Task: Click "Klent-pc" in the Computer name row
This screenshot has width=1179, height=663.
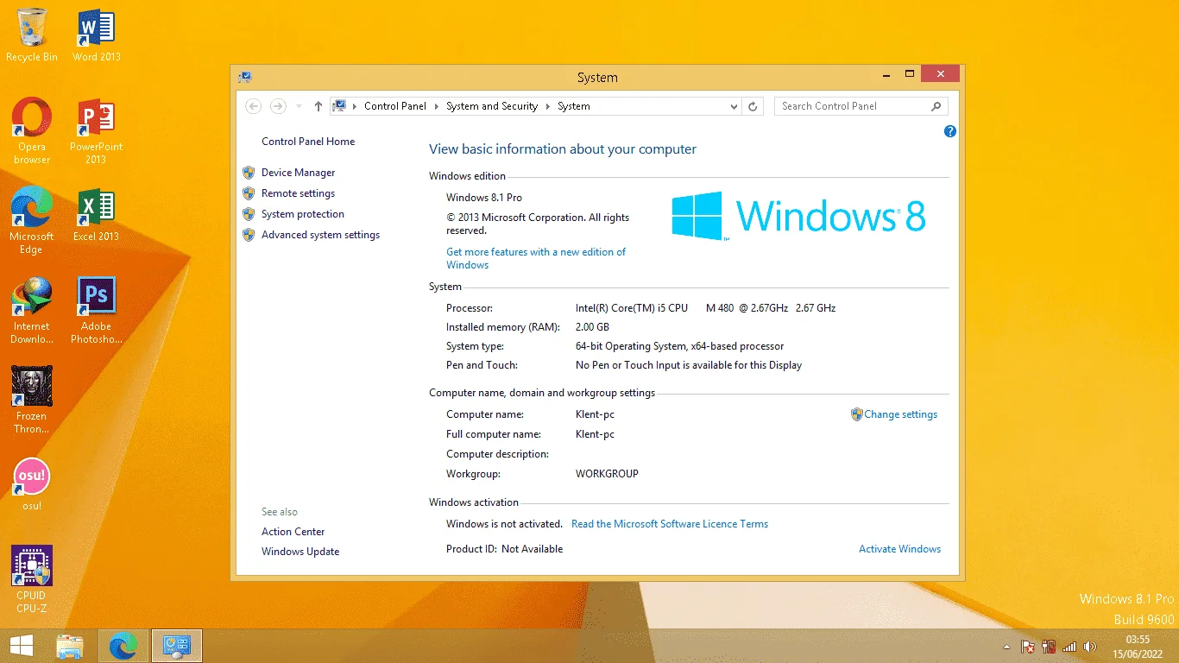Action: pyautogui.click(x=595, y=414)
